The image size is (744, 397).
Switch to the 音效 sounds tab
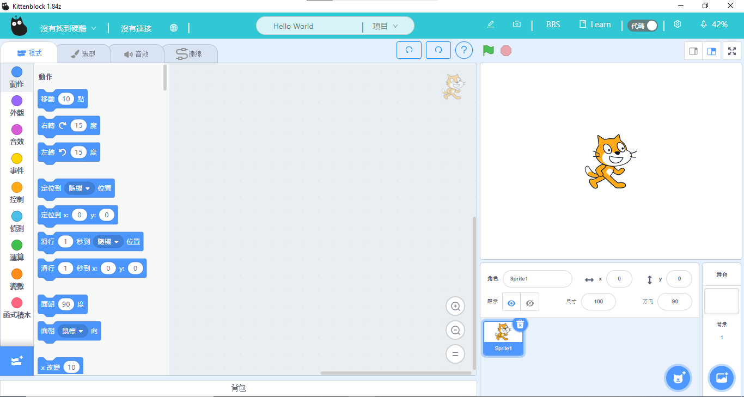click(136, 54)
